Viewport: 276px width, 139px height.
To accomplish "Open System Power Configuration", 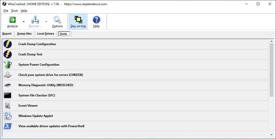I will pyautogui.click(x=136, y=64).
